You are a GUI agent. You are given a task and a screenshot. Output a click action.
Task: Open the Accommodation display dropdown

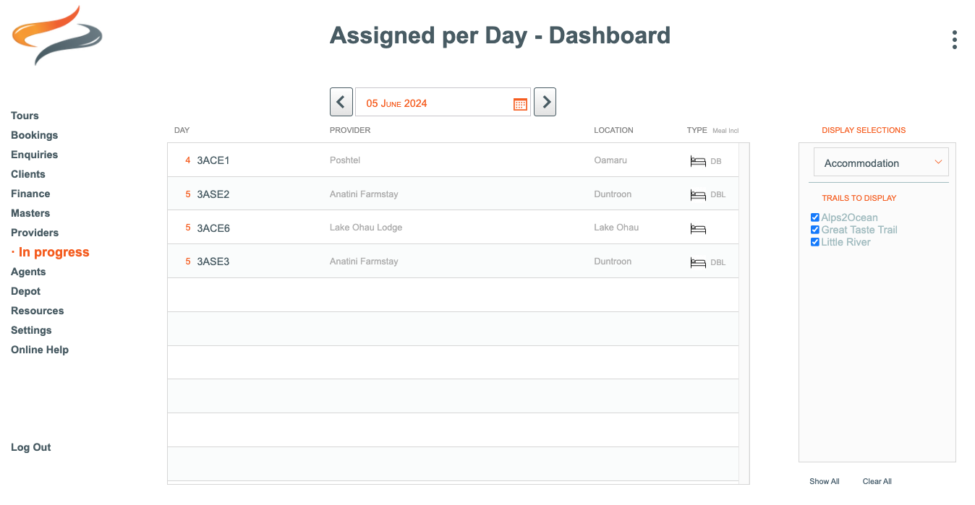(x=881, y=163)
